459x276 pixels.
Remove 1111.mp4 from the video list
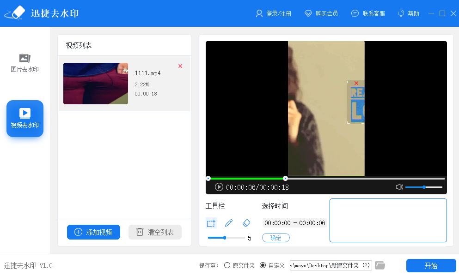click(x=180, y=66)
